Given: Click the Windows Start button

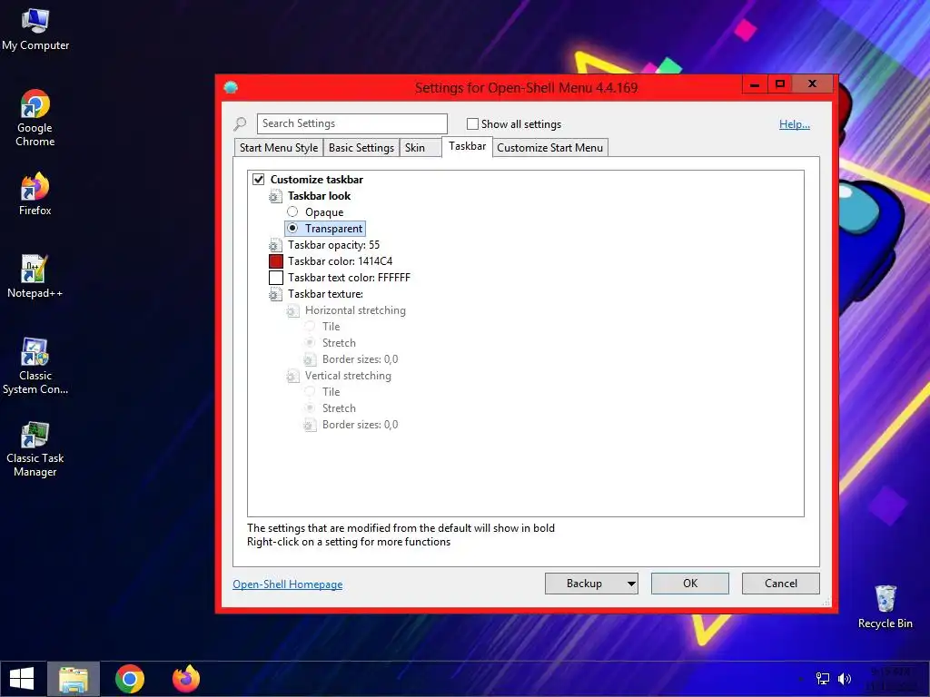Looking at the screenshot, I should tap(23, 679).
